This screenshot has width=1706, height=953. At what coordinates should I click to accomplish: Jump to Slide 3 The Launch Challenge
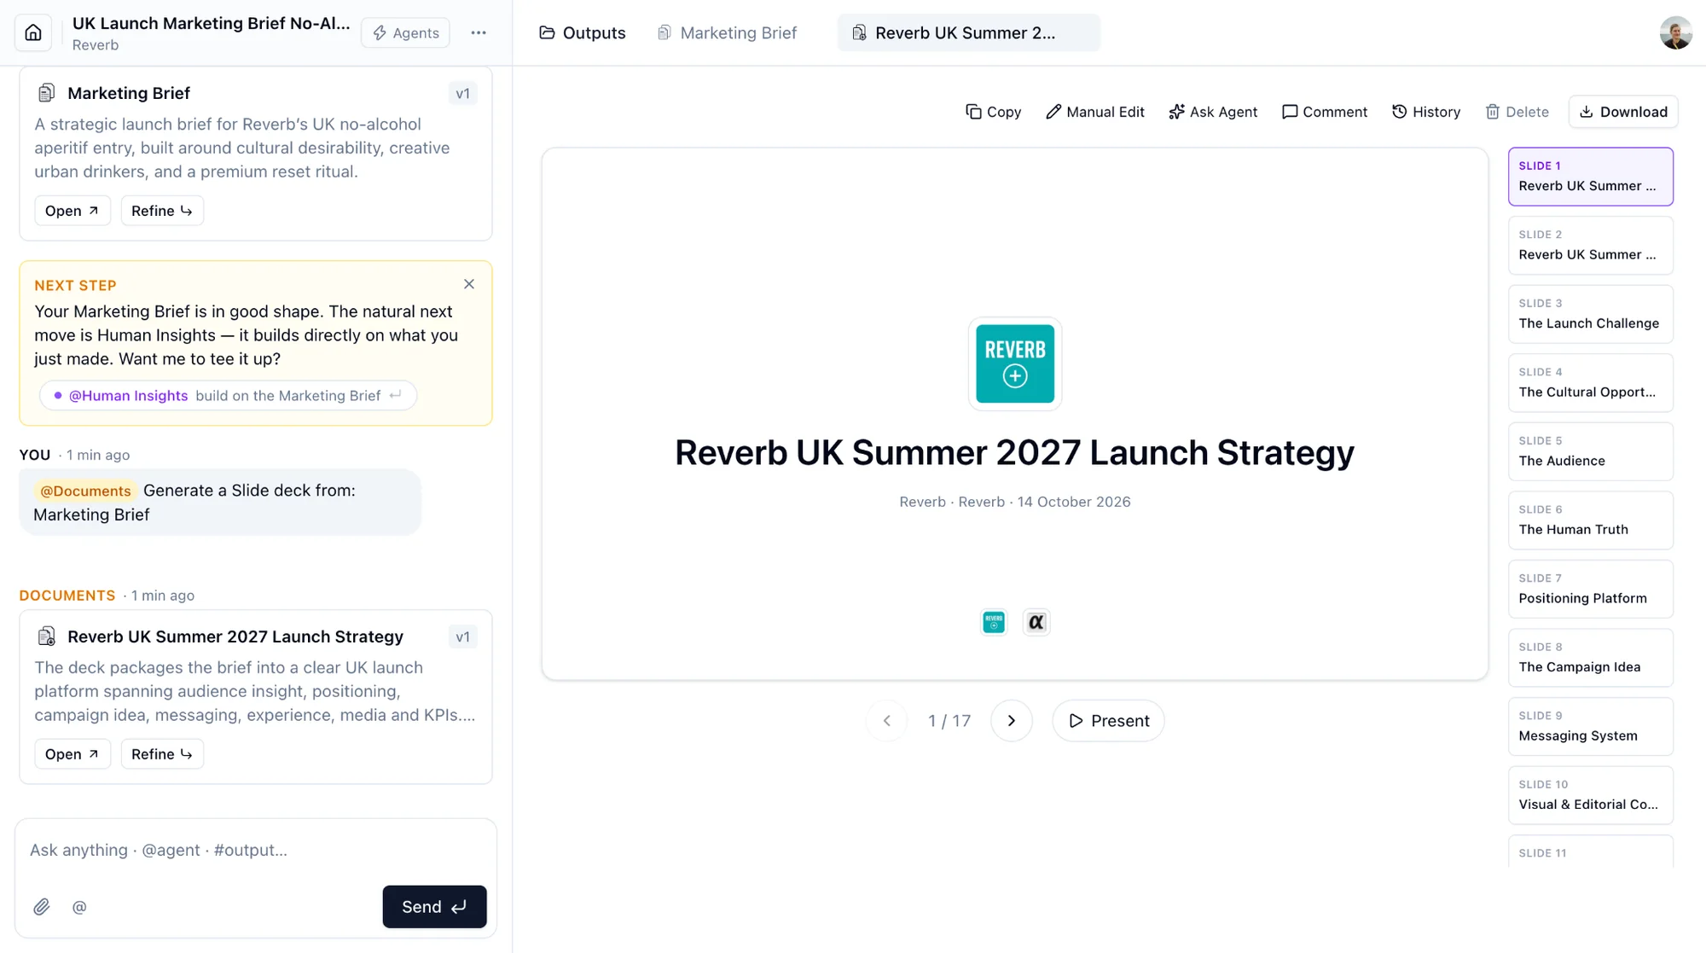pos(1590,314)
